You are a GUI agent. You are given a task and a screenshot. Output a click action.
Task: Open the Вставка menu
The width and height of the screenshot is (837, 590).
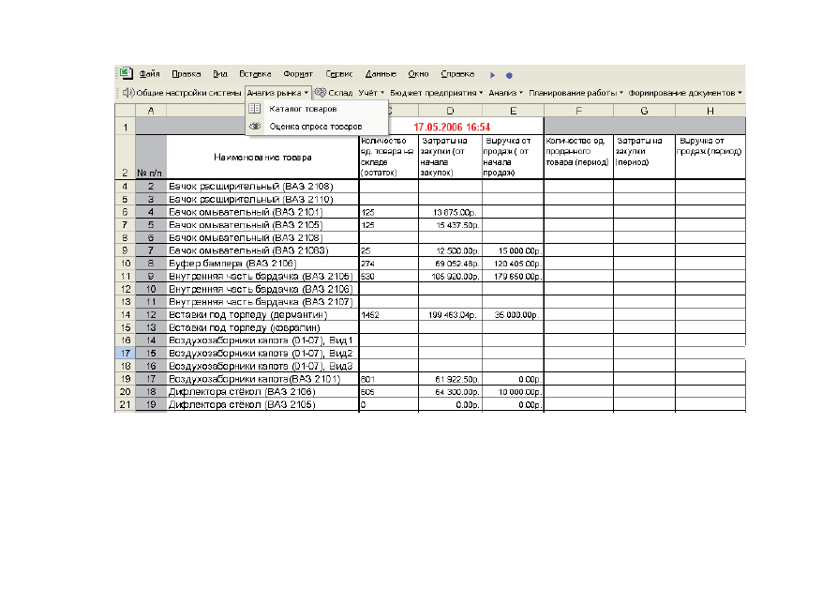255,74
